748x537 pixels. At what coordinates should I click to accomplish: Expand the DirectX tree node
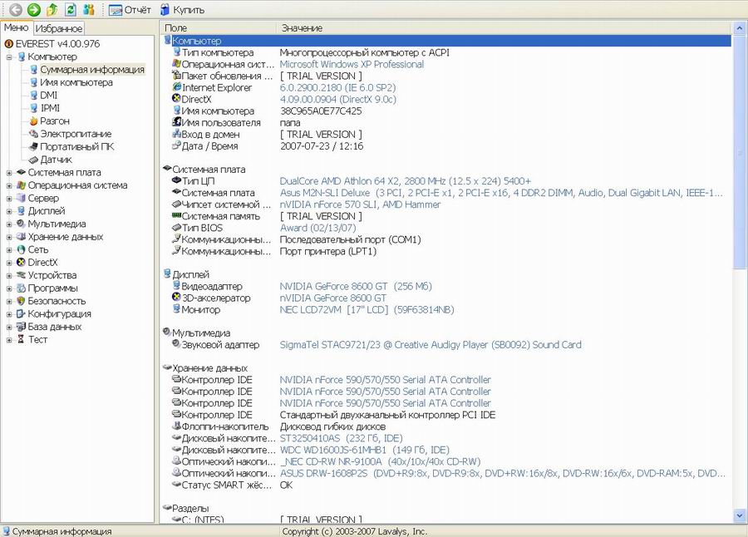9,263
